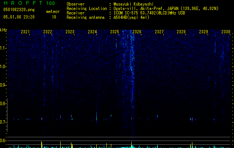Click the 'Observer' field label
The height and width of the screenshot is (148, 234).
pos(76,4)
